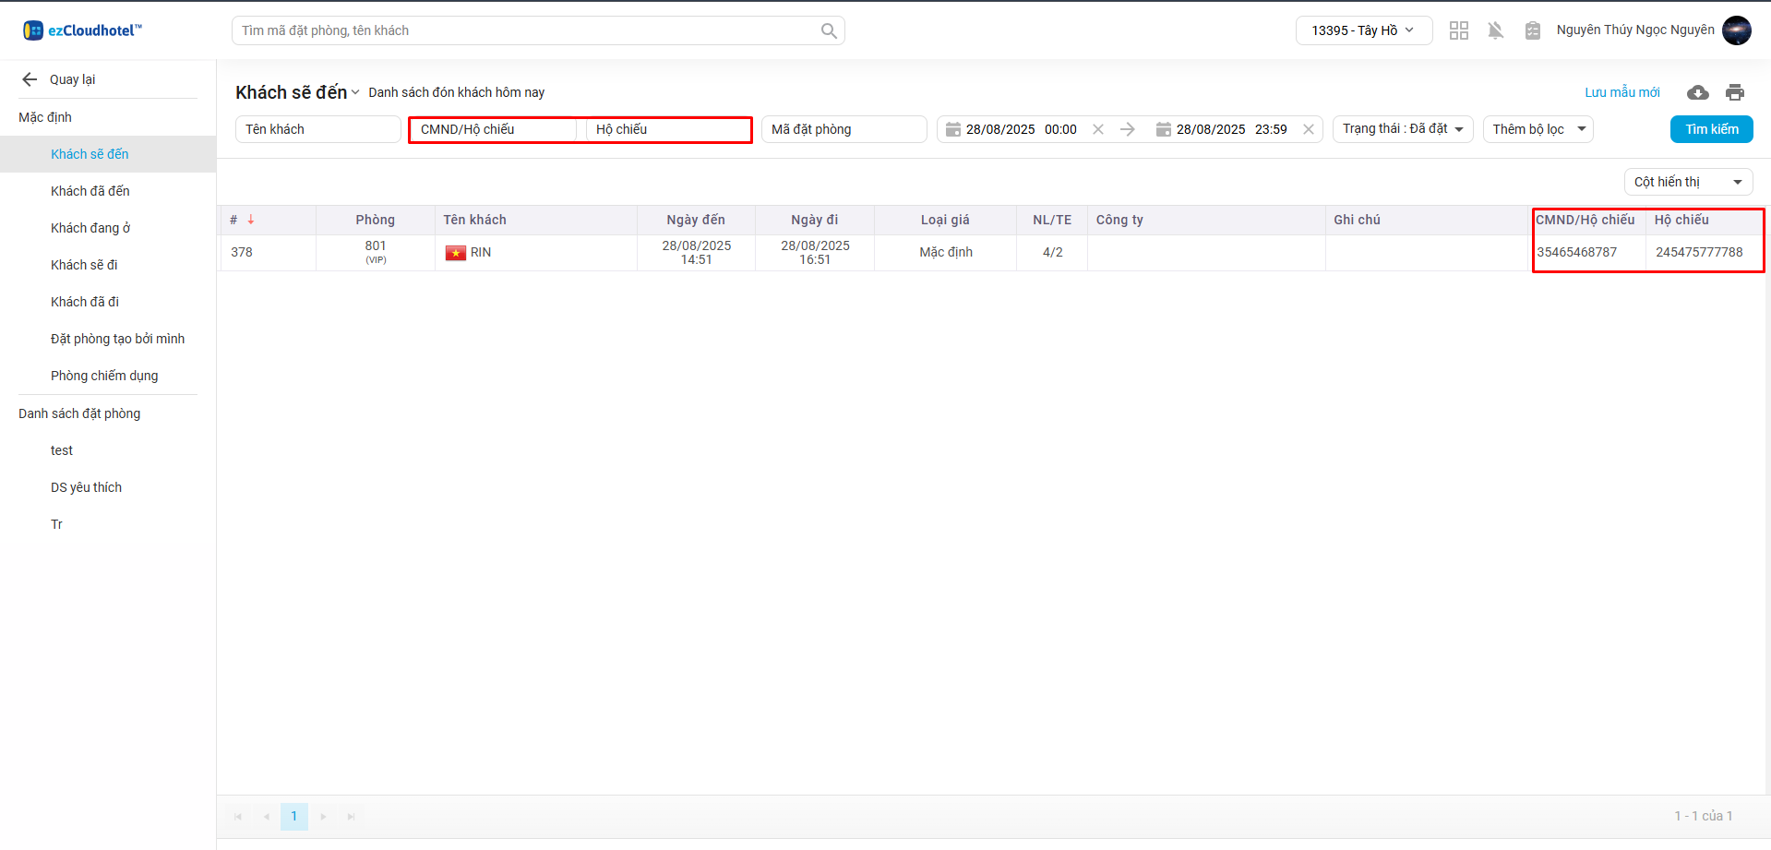Expand the Trạng thái: Đã đặt dropdown
This screenshot has height=850, width=1771.
[x=1402, y=129]
